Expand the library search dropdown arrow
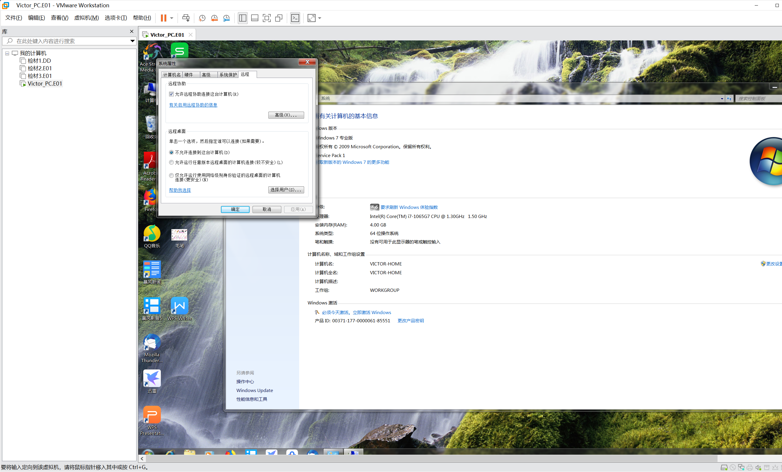This screenshot has height=472, width=782. click(132, 41)
